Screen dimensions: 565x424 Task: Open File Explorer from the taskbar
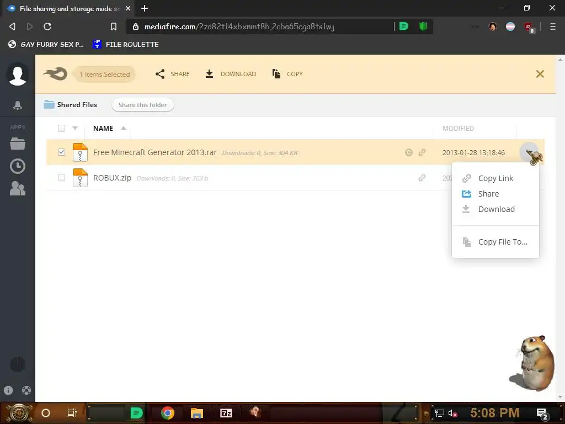coord(197,413)
